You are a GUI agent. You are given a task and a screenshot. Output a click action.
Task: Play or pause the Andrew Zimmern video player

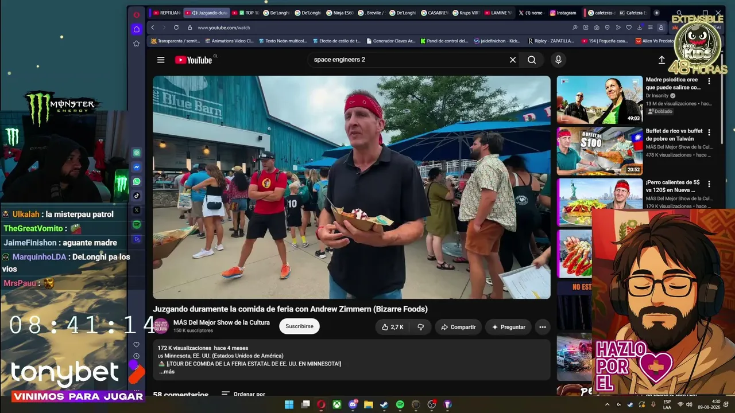coord(351,188)
